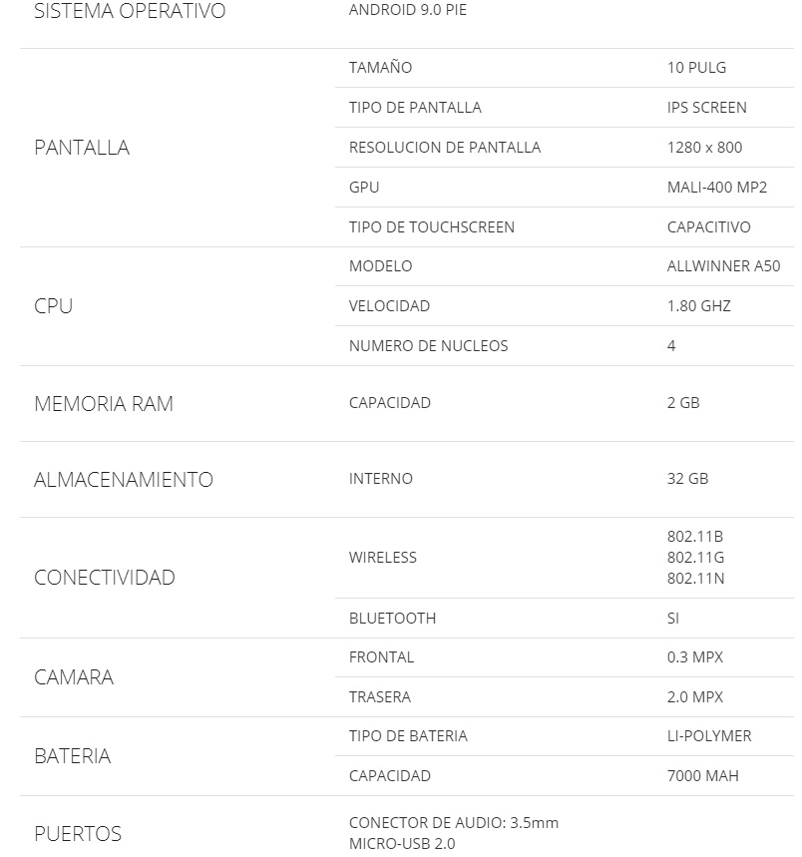Click the 1.80 GHZ speed value

click(x=698, y=306)
